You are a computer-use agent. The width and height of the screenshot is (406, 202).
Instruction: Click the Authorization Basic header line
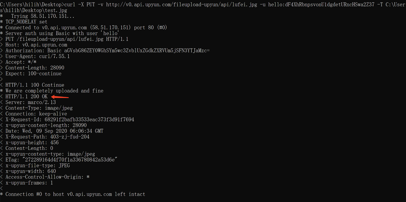click(105, 51)
